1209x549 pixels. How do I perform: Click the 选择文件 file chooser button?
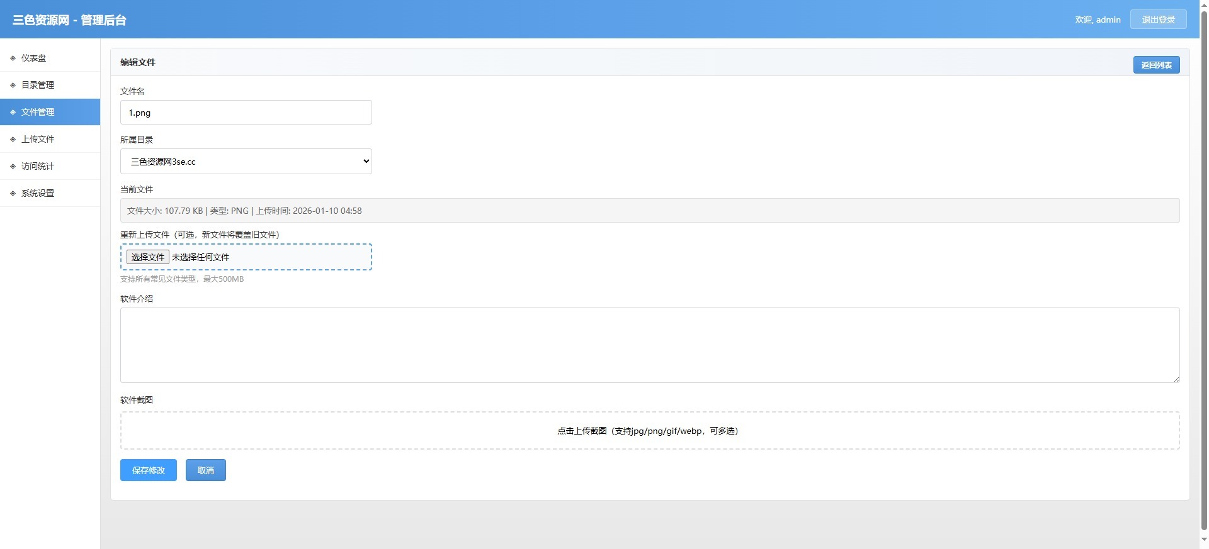click(148, 257)
